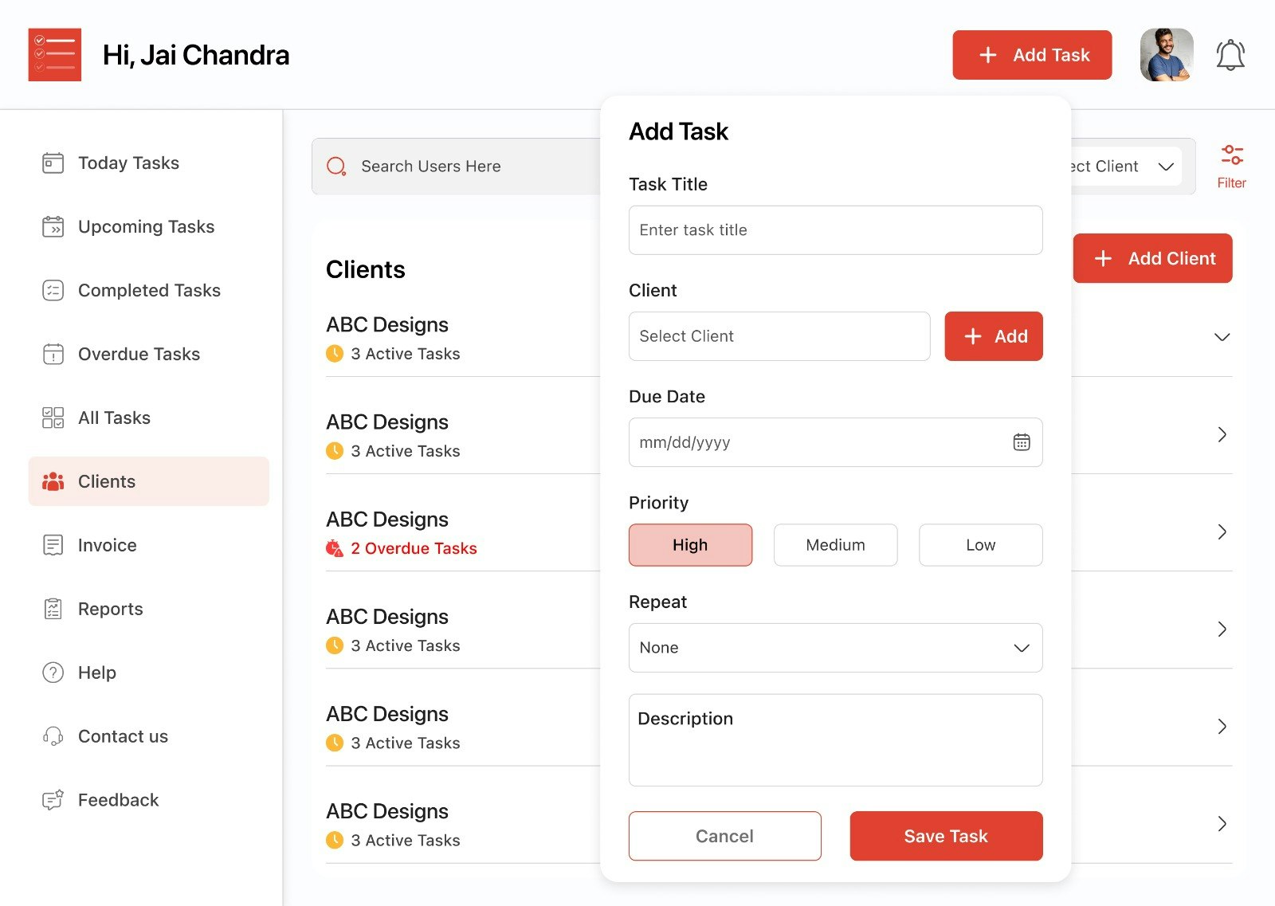This screenshot has height=906, width=1275.
Task: Open the Select Client dropdown in Add Task
Action: pos(779,336)
